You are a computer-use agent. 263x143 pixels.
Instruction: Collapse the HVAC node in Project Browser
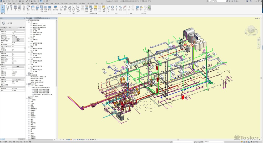point(29,38)
